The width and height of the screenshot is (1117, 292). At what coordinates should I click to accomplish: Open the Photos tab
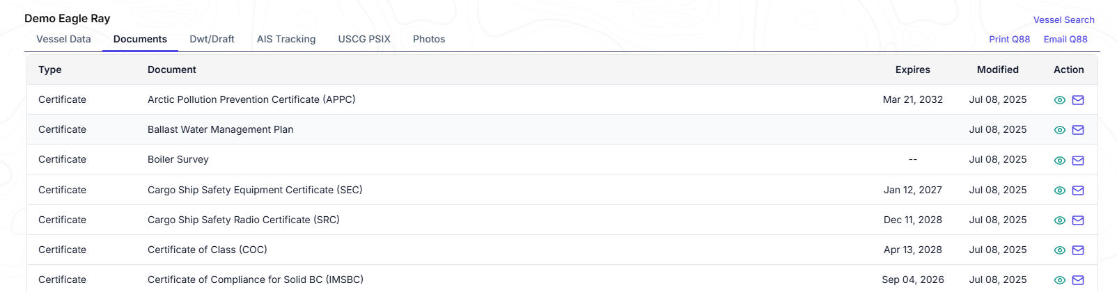[429, 39]
